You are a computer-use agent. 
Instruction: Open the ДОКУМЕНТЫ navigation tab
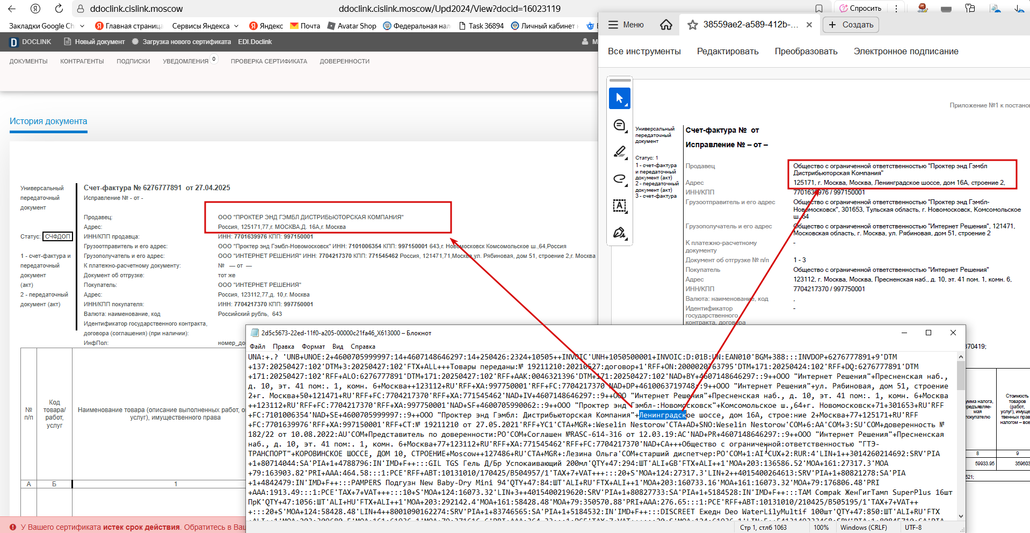click(28, 61)
